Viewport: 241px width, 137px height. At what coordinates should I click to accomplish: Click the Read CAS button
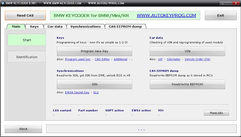(x=25, y=15)
